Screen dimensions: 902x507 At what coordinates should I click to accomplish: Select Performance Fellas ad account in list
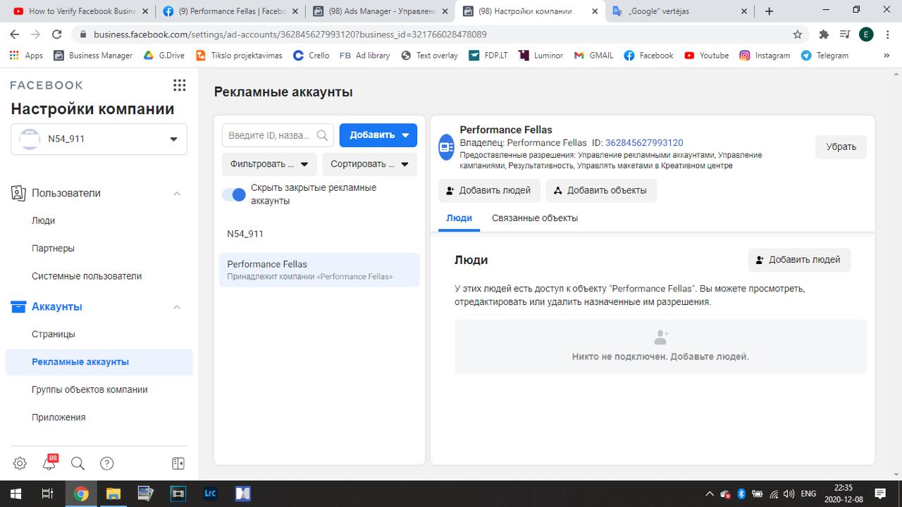[319, 270]
